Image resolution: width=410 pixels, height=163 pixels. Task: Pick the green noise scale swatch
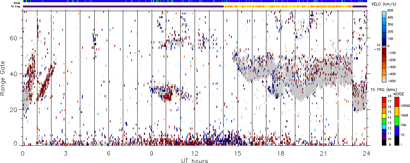pos(396,121)
